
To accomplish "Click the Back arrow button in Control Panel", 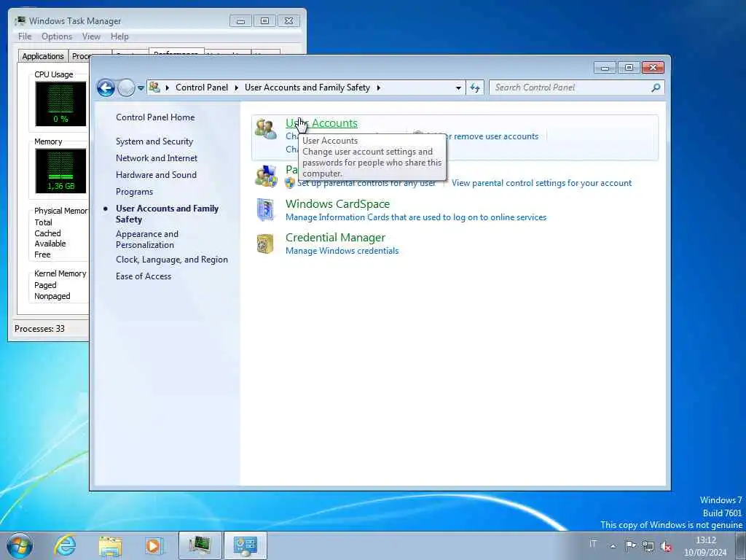I will click(x=106, y=87).
